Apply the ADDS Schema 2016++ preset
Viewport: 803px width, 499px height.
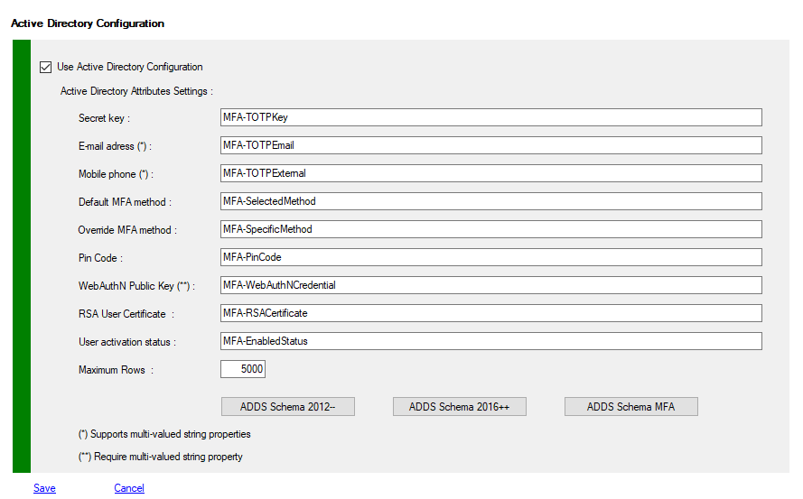(459, 407)
